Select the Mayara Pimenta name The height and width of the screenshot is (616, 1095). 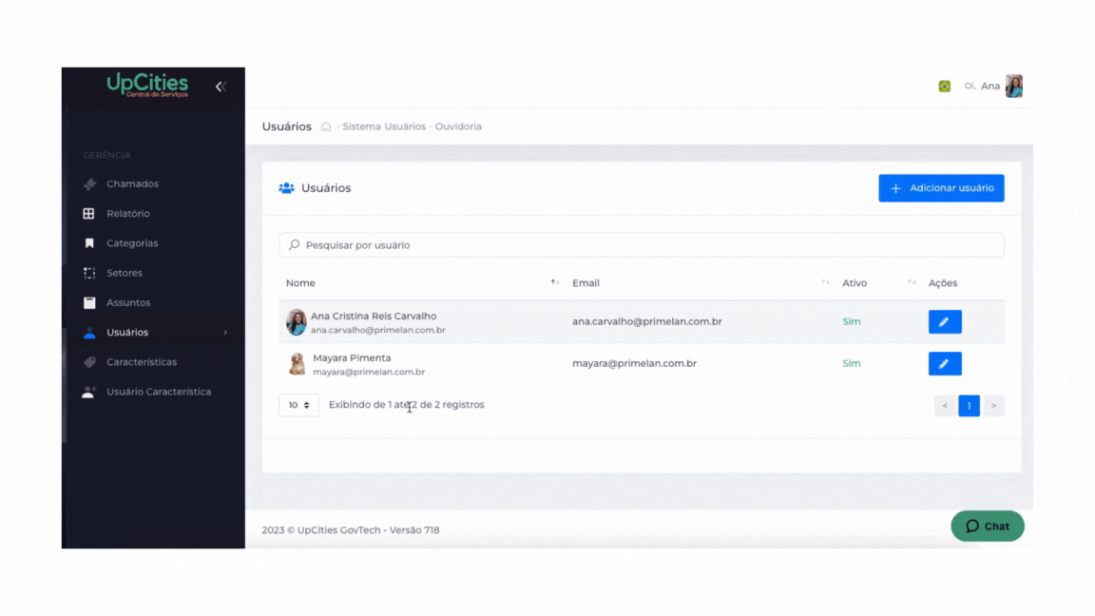click(352, 358)
